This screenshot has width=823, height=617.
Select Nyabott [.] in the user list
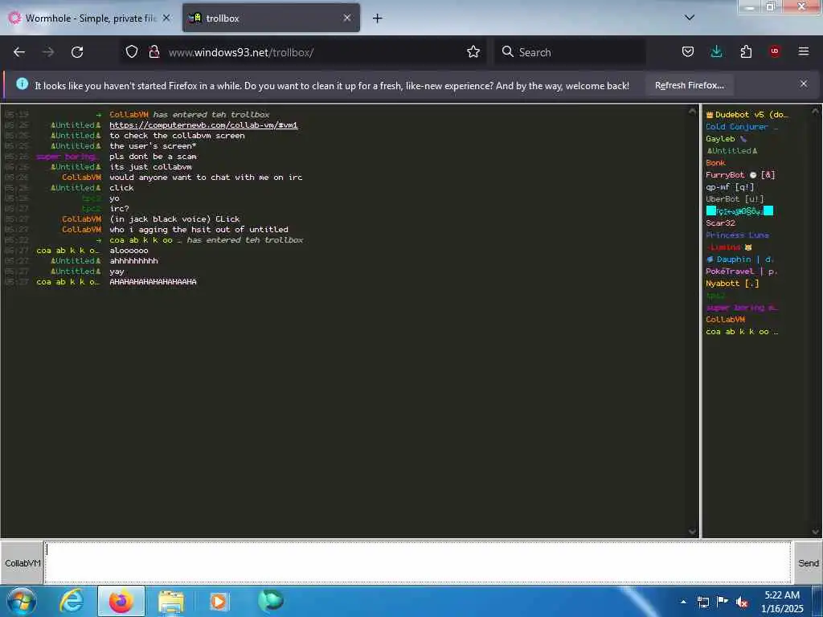tap(732, 284)
